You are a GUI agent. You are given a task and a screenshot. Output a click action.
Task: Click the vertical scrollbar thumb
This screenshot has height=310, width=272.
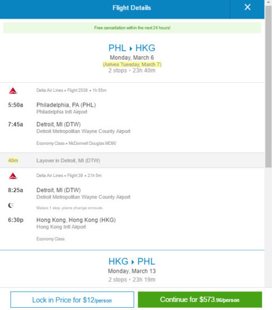(269, 86)
